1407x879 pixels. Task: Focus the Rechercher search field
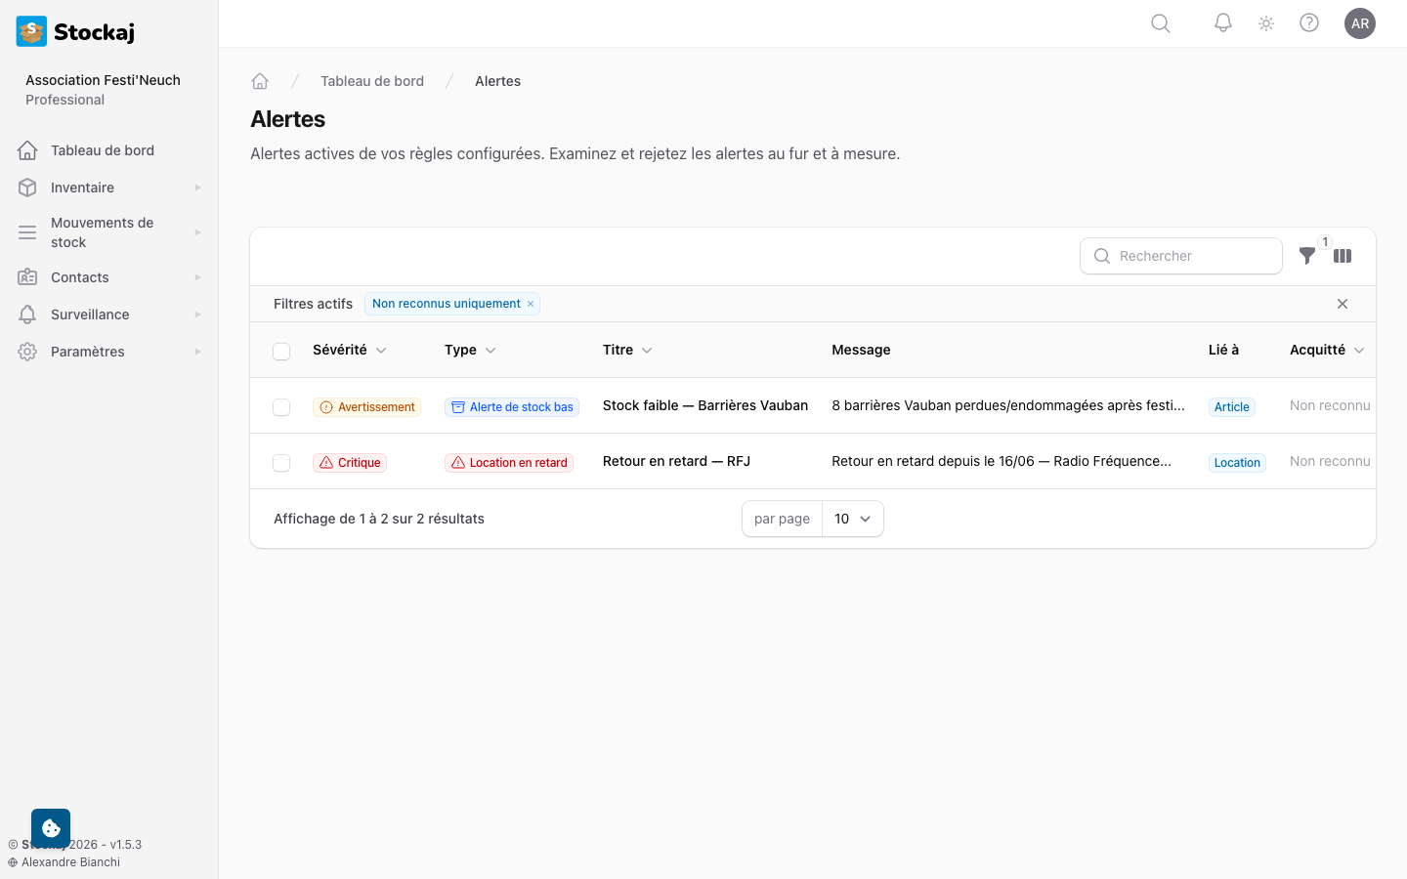click(x=1181, y=256)
